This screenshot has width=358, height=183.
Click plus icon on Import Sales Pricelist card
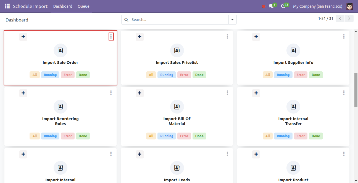pyautogui.click(x=140, y=37)
